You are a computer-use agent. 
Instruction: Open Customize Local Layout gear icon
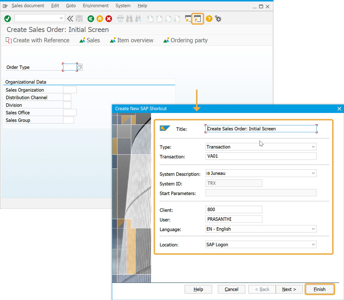(218, 19)
